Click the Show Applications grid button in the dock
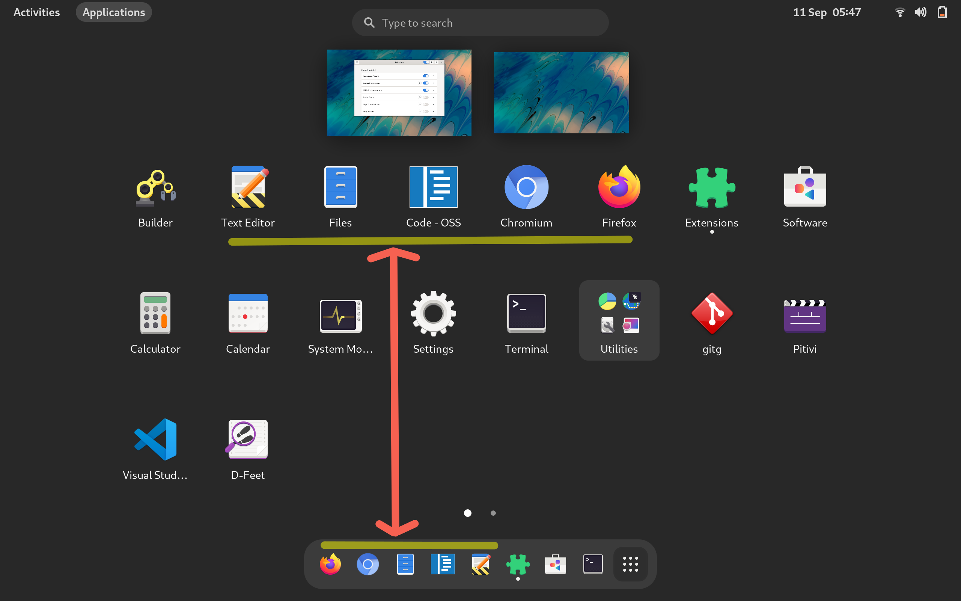Viewport: 961px width, 601px height. pos(631,564)
